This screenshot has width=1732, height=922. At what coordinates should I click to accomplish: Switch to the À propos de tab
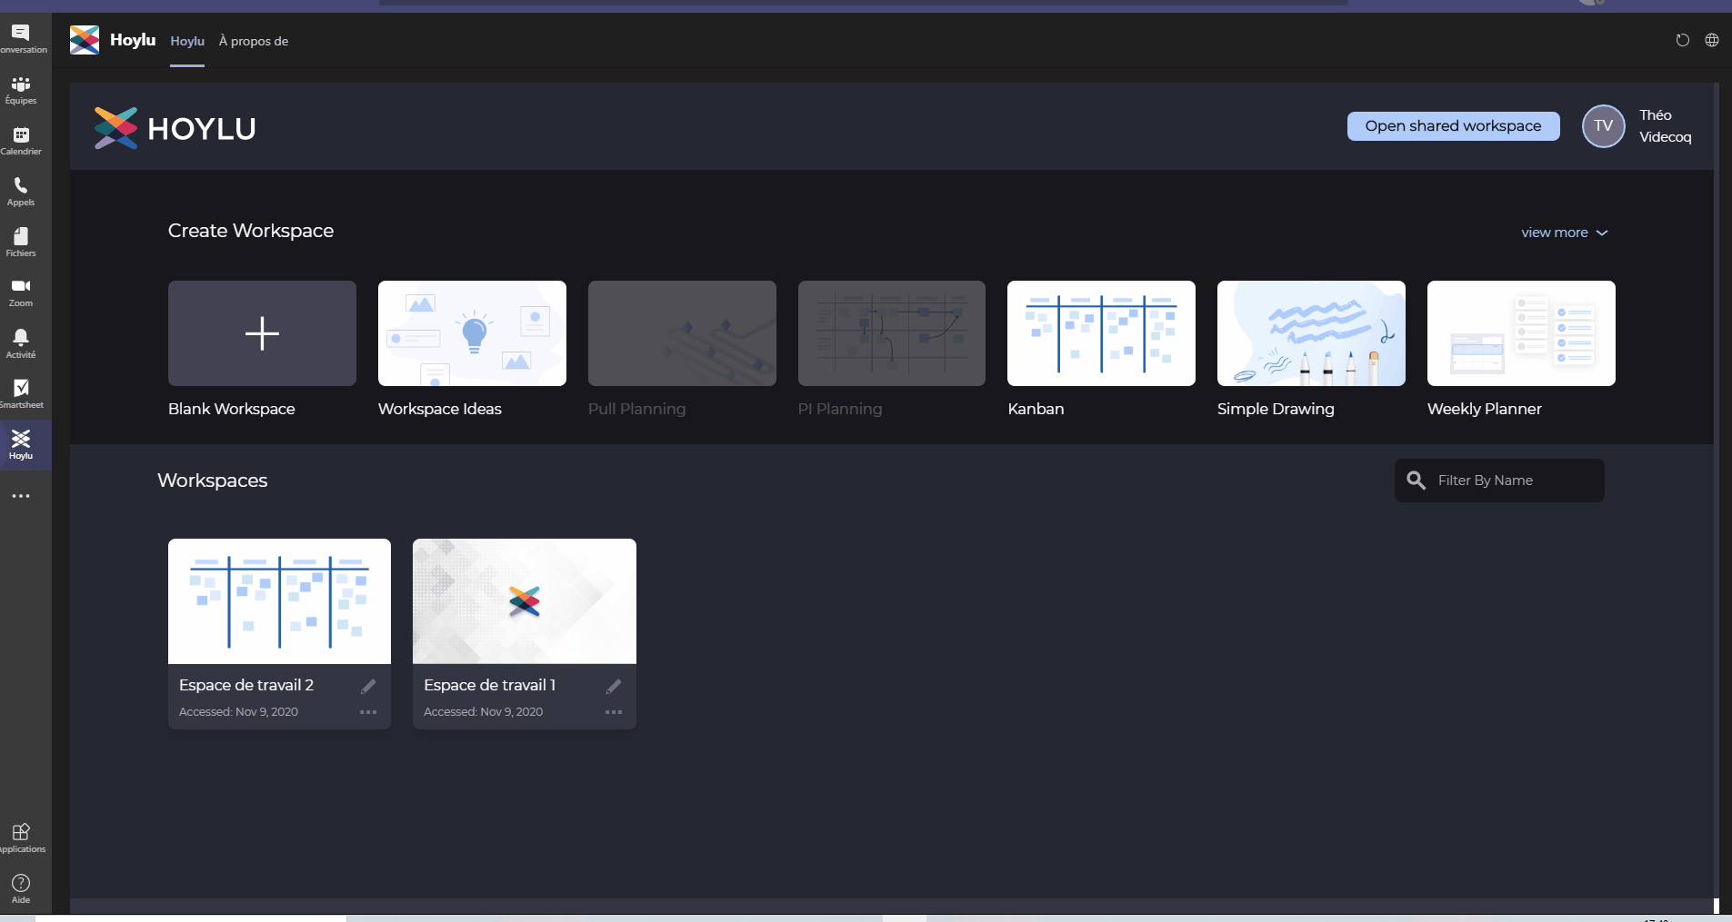pos(254,41)
